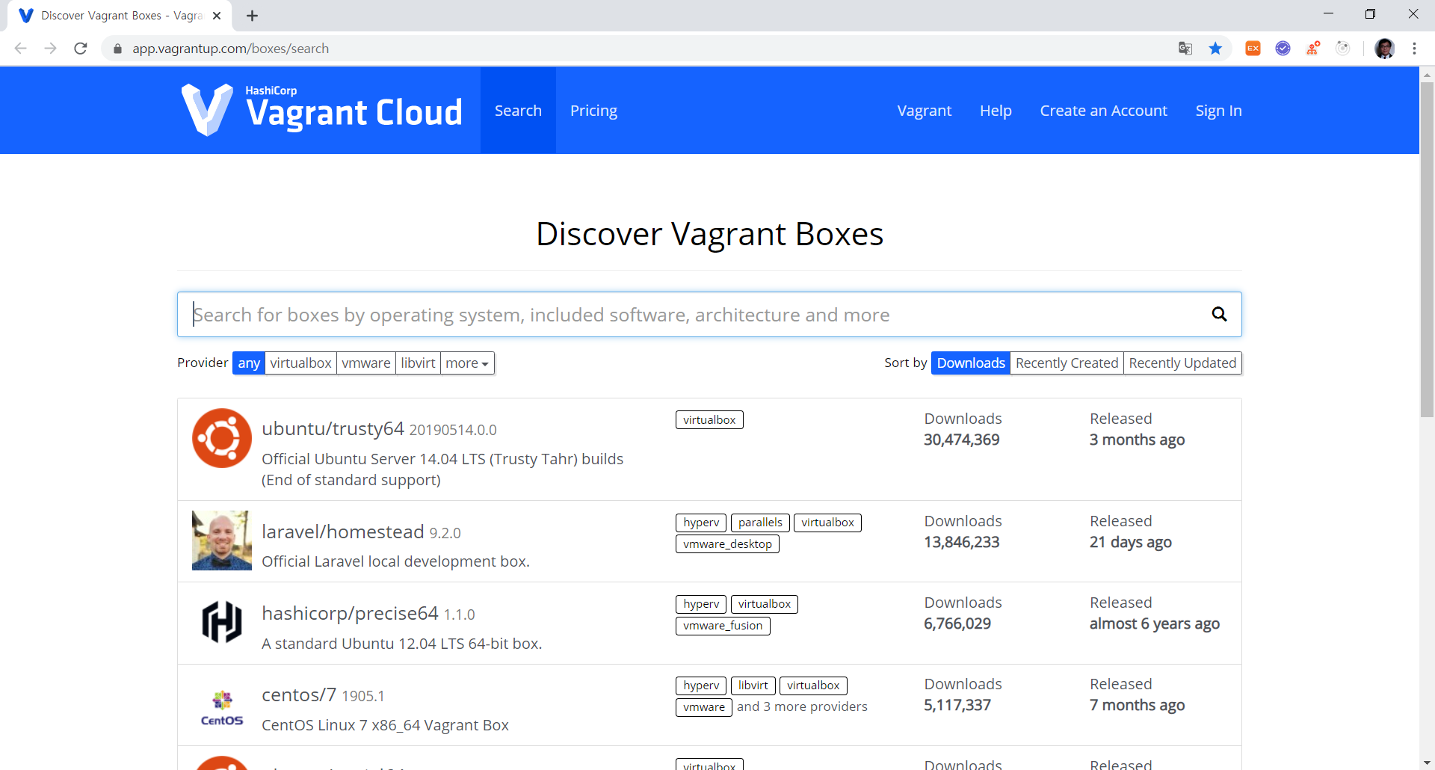The image size is (1435, 770).
Task: Filter by libvirt provider
Action: [x=418, y=363]
